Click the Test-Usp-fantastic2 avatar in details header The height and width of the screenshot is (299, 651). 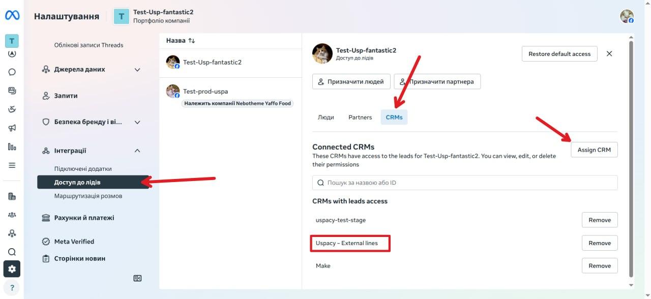point(322,53)
